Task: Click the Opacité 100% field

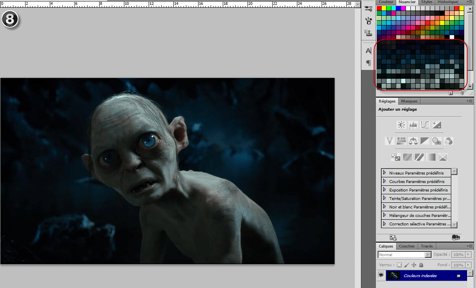Action: pyautogui.click(x=458, y=255)
